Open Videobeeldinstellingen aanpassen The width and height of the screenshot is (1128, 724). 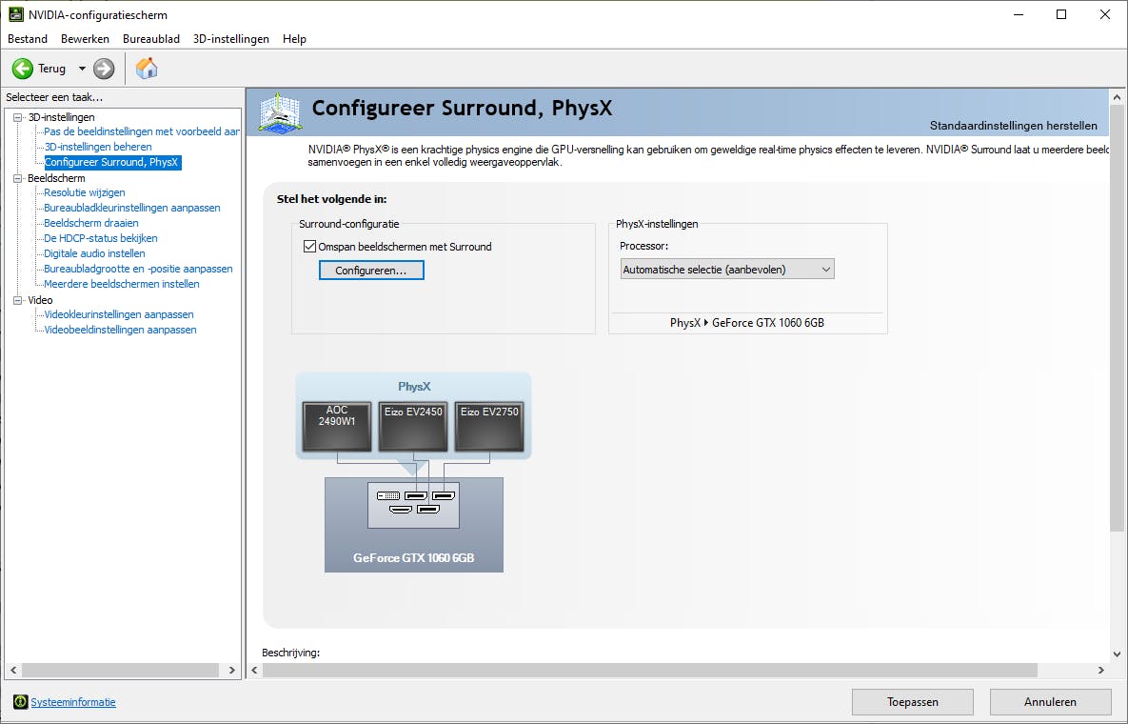coord(120,330)
